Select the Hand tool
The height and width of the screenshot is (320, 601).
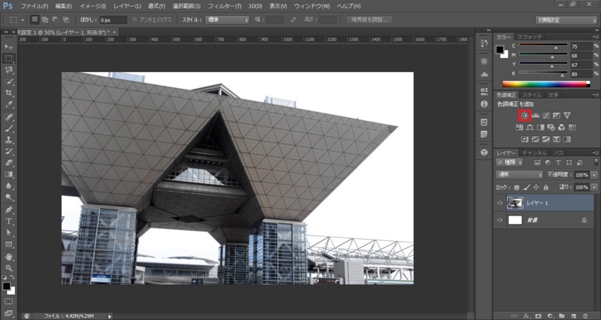point(9,256)
